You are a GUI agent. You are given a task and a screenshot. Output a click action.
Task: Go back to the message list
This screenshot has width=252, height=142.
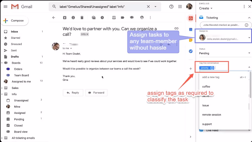(x=54, y=18)
